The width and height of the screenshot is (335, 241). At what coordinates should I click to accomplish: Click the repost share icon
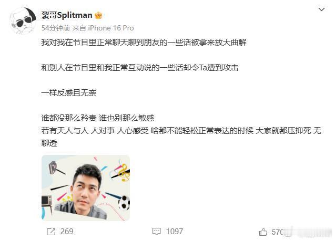click(51, 232)
